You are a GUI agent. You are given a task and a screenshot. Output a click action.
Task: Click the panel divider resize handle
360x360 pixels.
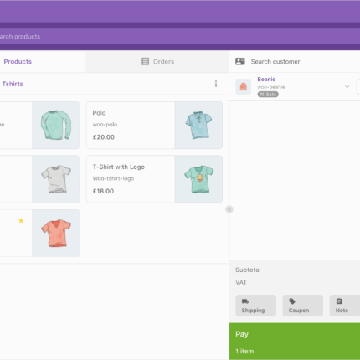pyautogui.click(x=229, y=209)
